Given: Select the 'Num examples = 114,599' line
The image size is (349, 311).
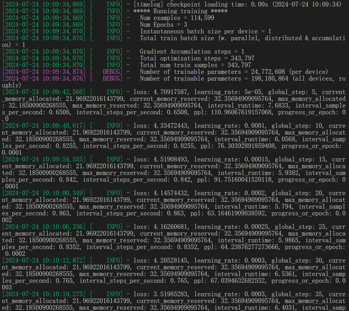Looking at the screenshot, I should point(177,18).
